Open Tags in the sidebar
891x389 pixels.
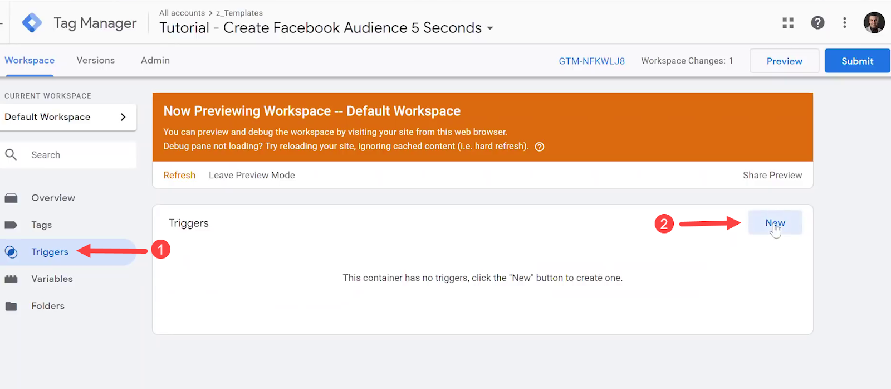41,225
